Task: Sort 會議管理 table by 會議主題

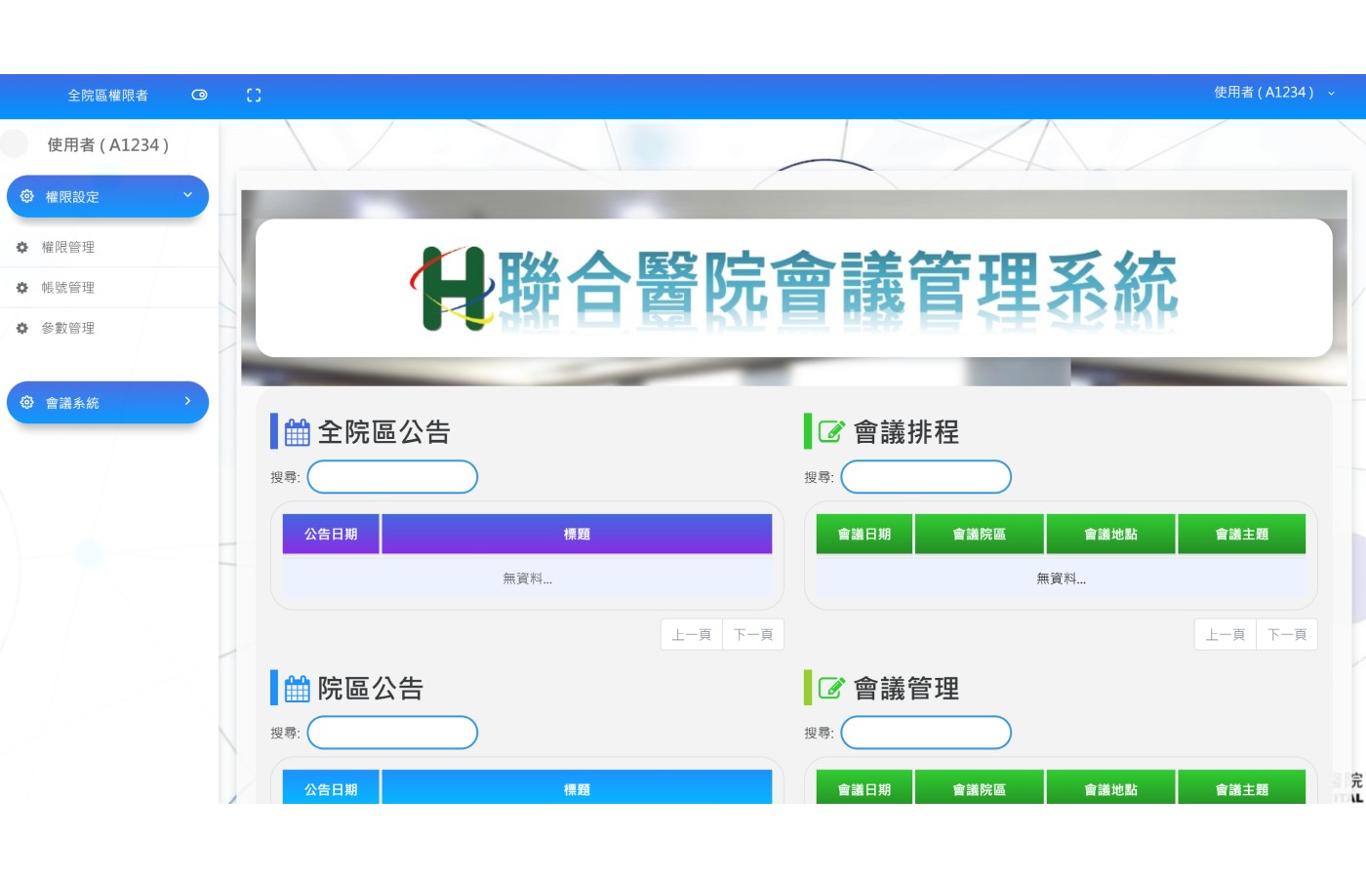Action: [1242, 787]
